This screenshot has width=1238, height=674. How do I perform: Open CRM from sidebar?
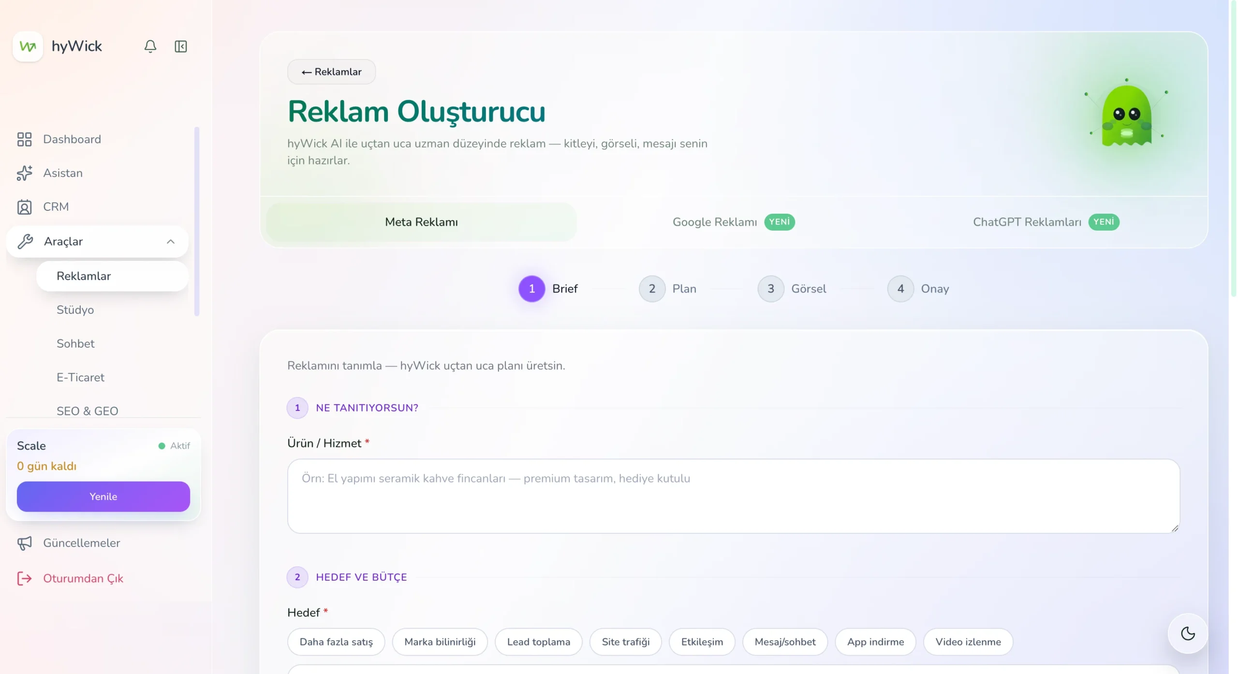click(x=98, y=207)
